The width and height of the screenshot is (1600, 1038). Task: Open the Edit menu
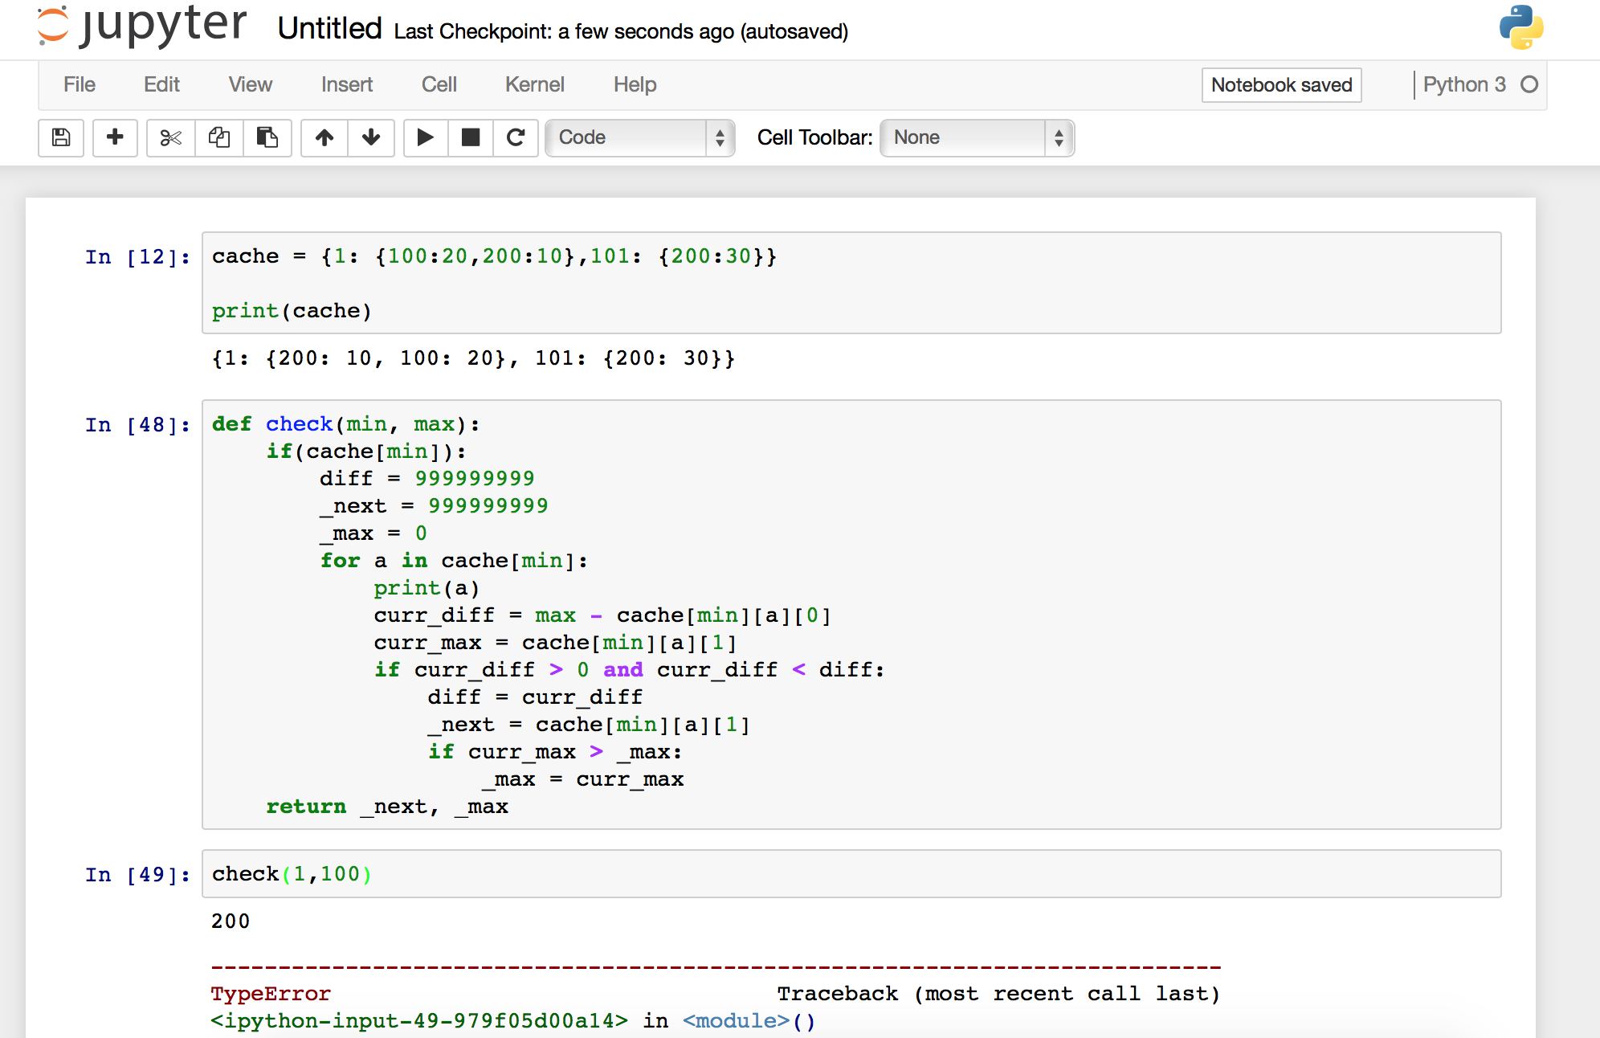pos(161,84)
